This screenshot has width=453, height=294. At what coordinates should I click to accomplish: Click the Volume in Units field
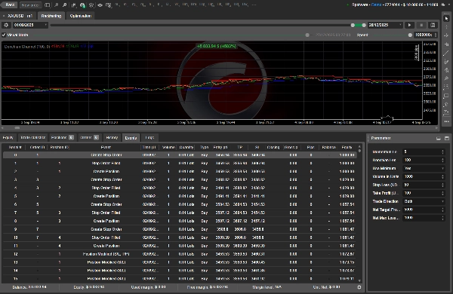pos(424,176)
